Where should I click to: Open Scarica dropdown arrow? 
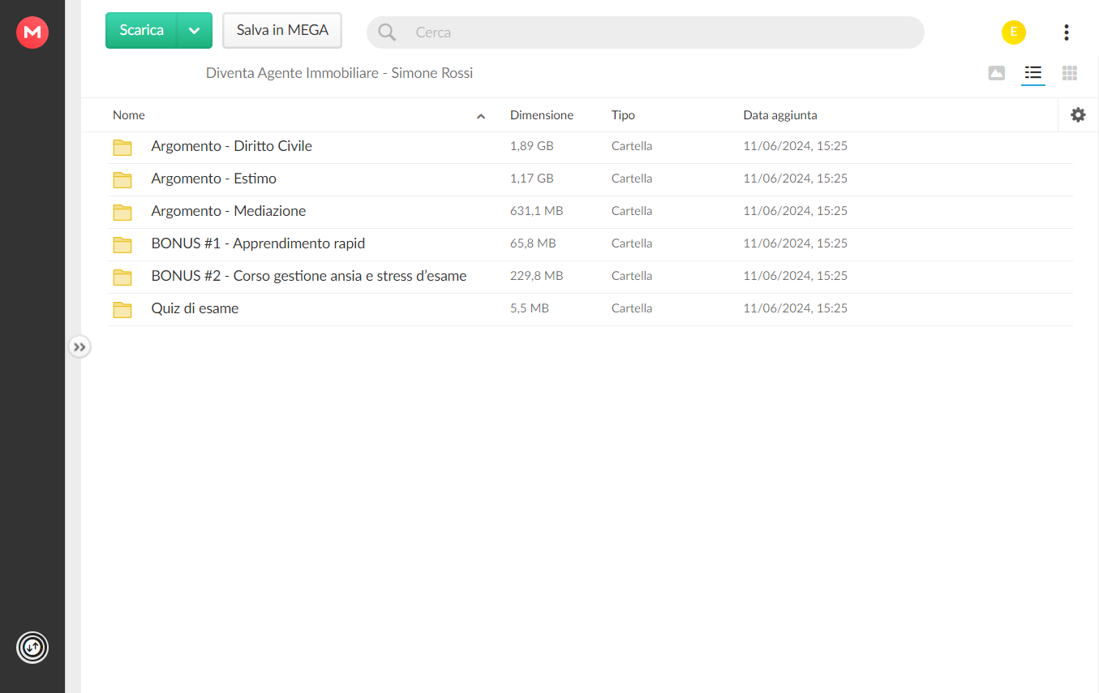point(195,31)
